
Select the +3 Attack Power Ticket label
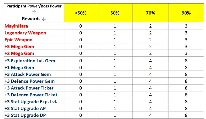tap(29, 88)
